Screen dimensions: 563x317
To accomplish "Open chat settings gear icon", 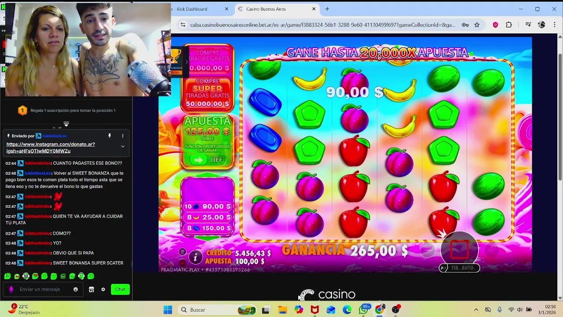I will click(103, 289).
